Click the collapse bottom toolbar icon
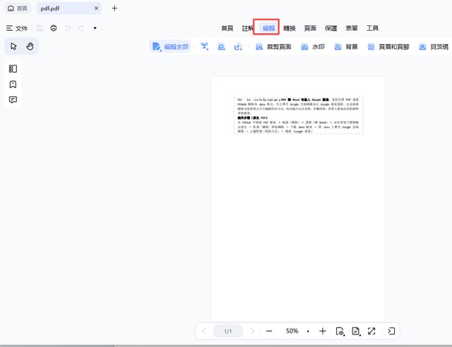452x347 pixels. pos(391,331)
